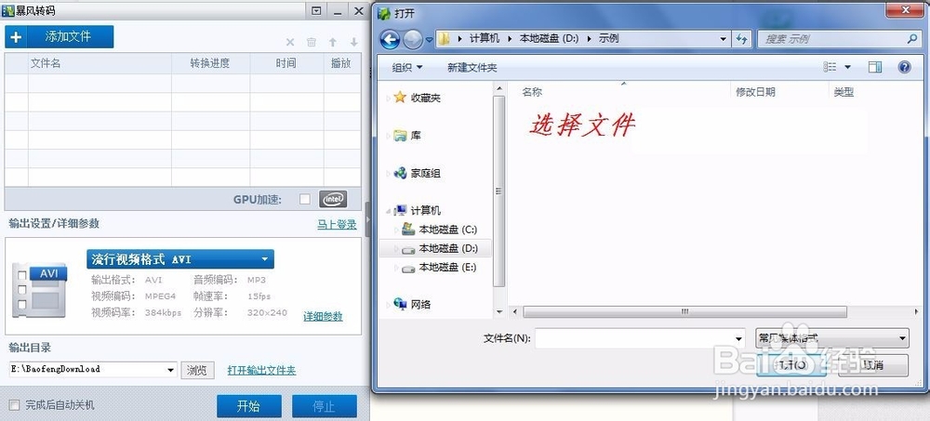Open the Baofeng title bar dropdown menu icon
The width and height of the screenshot is (930, 421).
[x=316, y=10]
